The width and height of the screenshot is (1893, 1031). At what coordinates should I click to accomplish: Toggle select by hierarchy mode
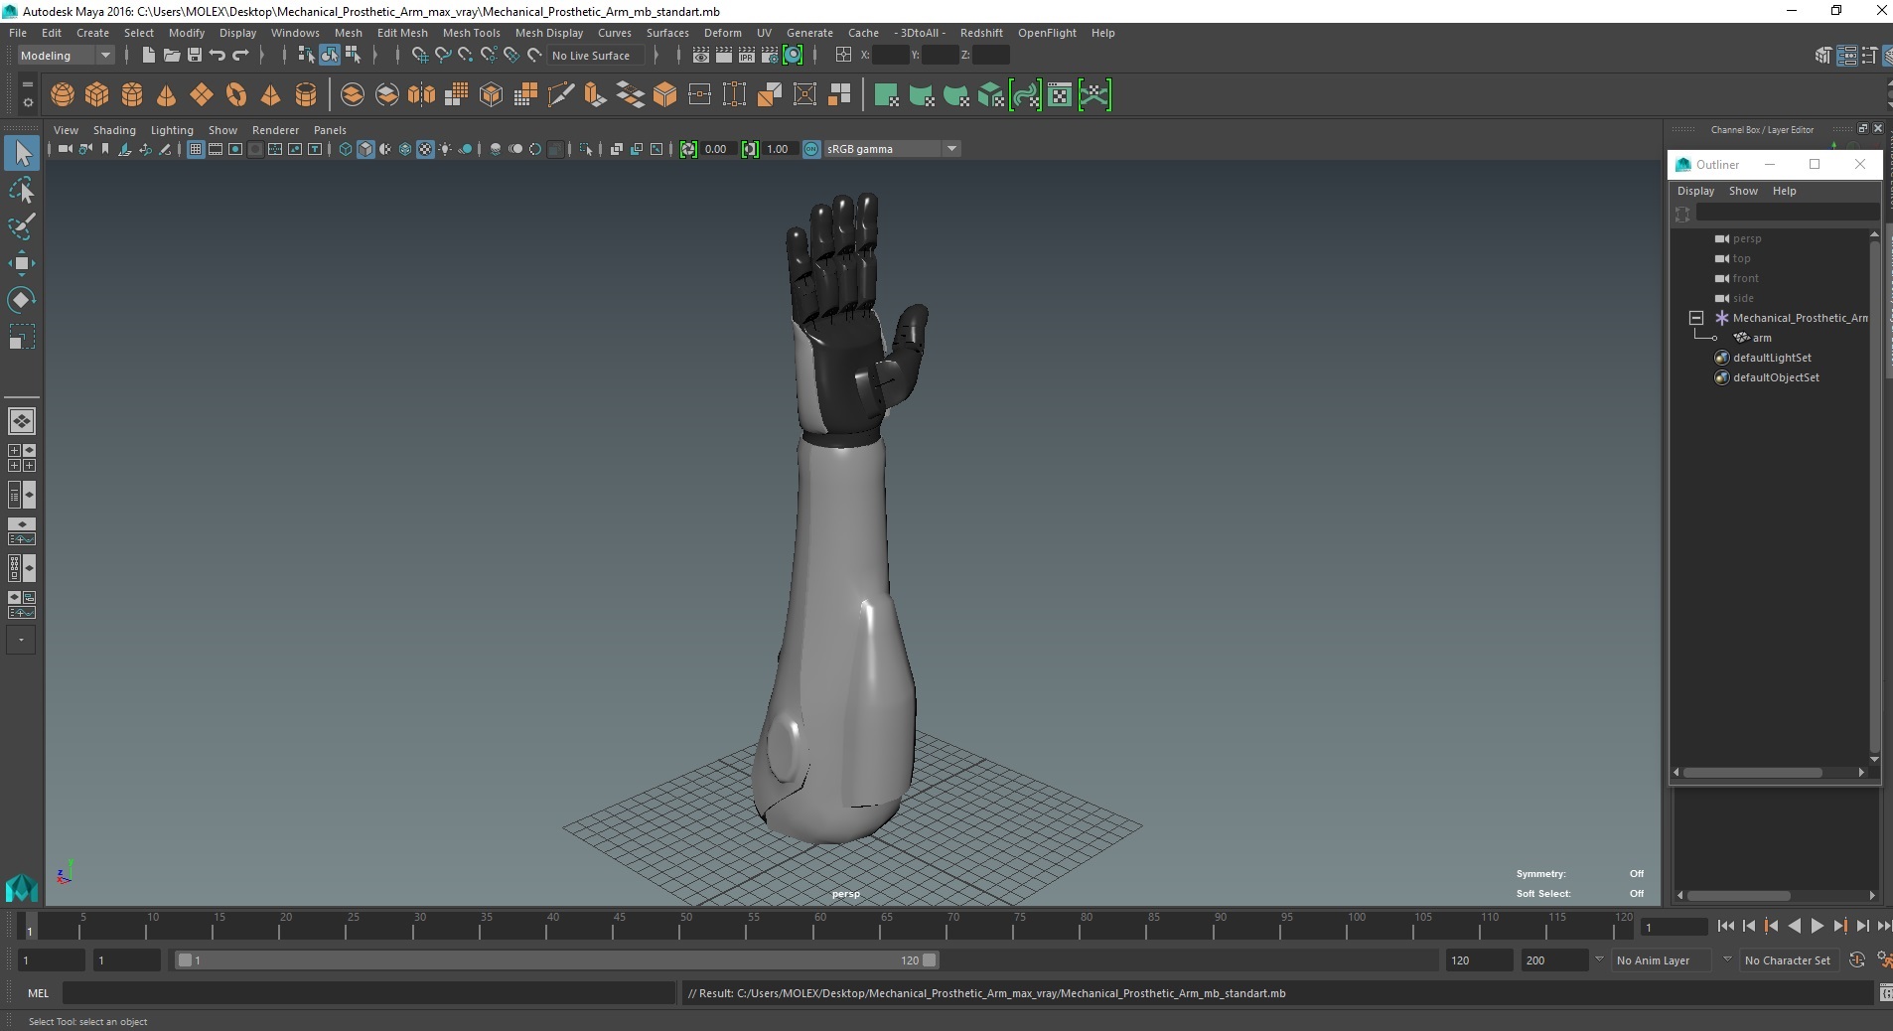(306, 56)
